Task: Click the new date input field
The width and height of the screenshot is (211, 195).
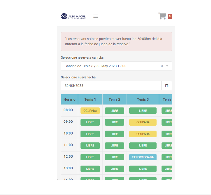Action: [111, 85]
